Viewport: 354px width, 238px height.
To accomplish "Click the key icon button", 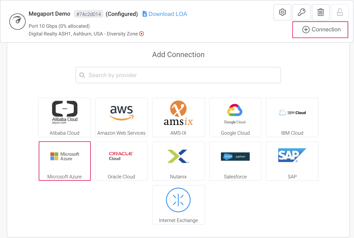I will pos(301,12).
